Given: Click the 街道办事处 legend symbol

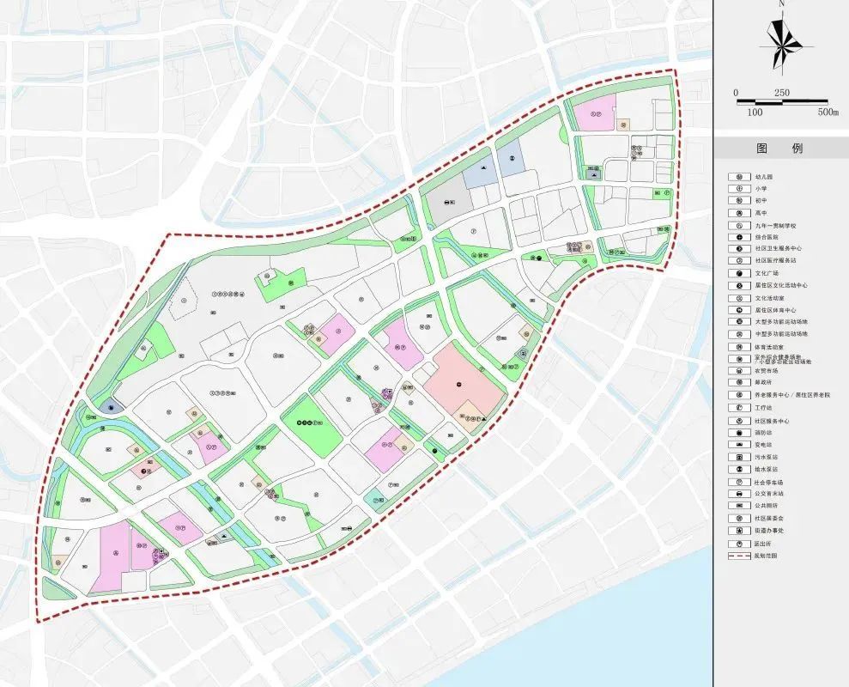Looking at the screenshot, I should [x=739, y=531].
